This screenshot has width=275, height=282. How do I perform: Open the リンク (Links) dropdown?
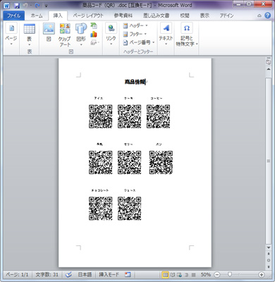coord(111,35)
